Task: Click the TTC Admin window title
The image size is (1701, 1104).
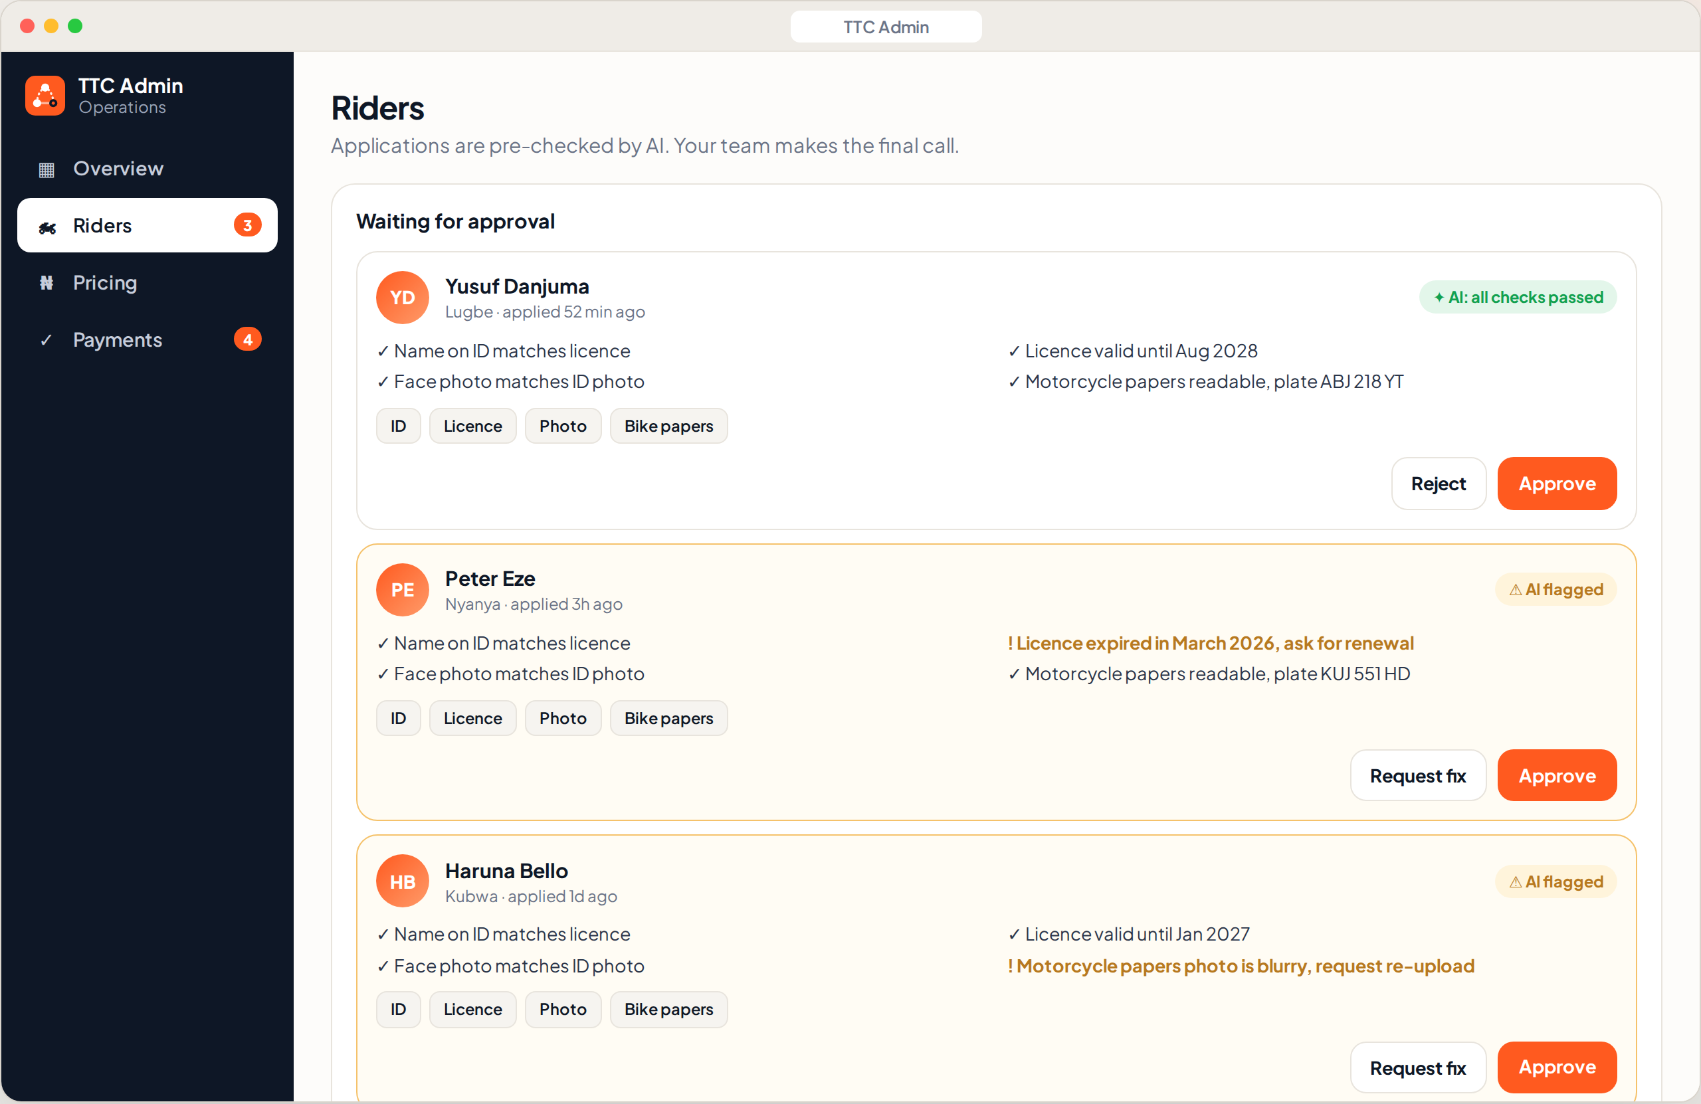Action: [x=886, y=27]
